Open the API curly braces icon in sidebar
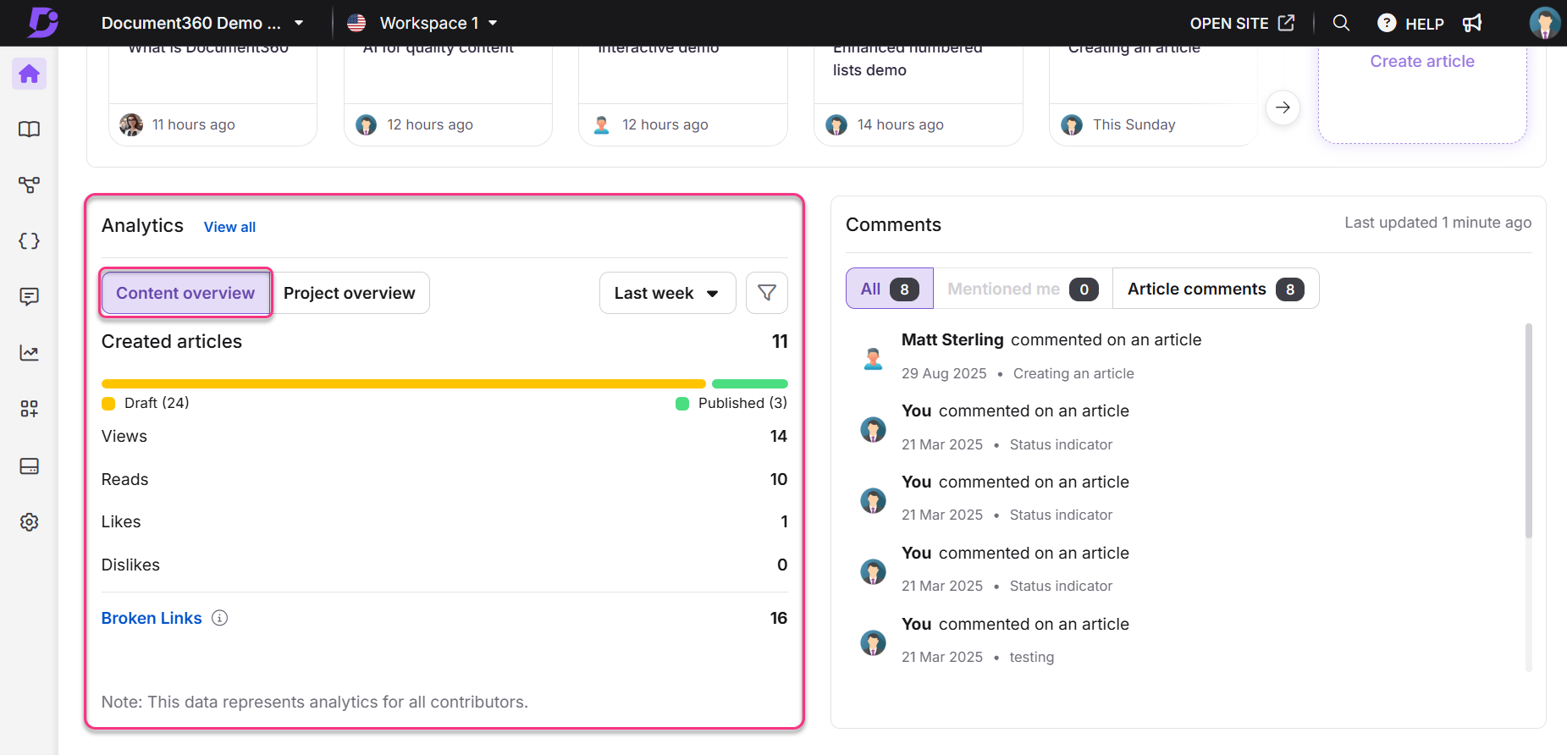This screenshot has height=755, width=1567. [29, 241]
